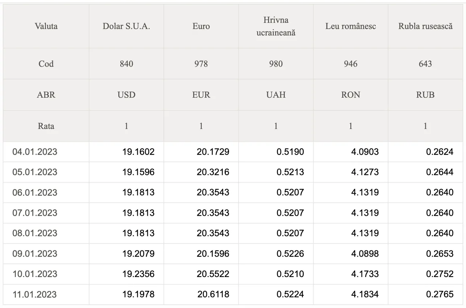The width and height of the screenshot is (466, 308).
Task: Click the RUB abbreviation cell
Action: point(425,95)
